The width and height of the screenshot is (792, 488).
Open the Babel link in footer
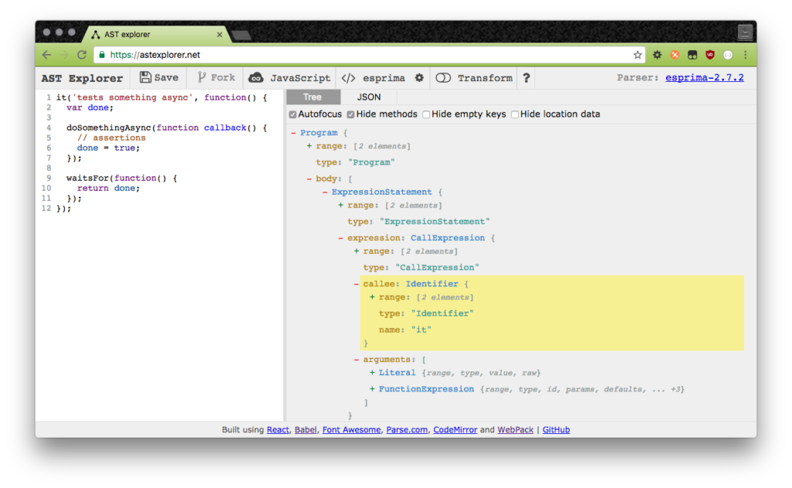306,430
